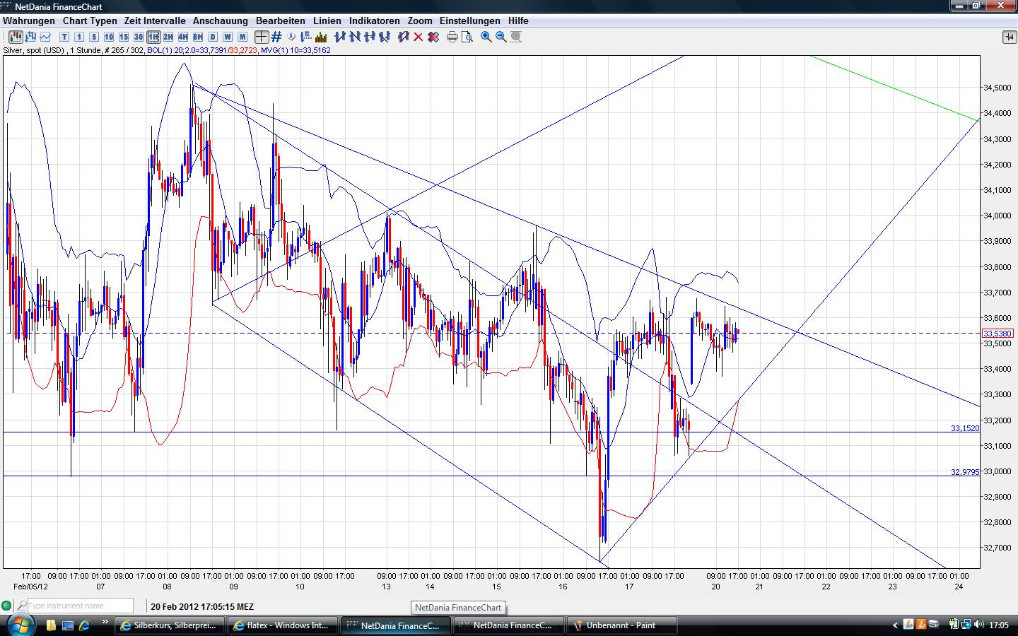Open the Chart Typen dropdown menu
Viewport: 1018px width, 636px height.
click(90, 20)
